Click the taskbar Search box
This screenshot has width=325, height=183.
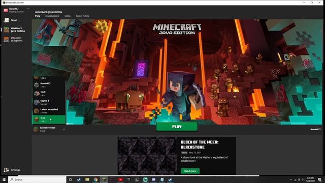click(x=37, y=179)
